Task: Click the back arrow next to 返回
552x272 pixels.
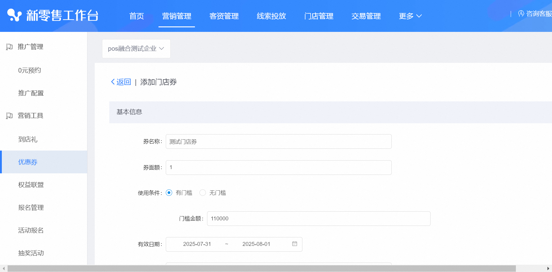Action: pyautogui.click(x=113, y=82)
